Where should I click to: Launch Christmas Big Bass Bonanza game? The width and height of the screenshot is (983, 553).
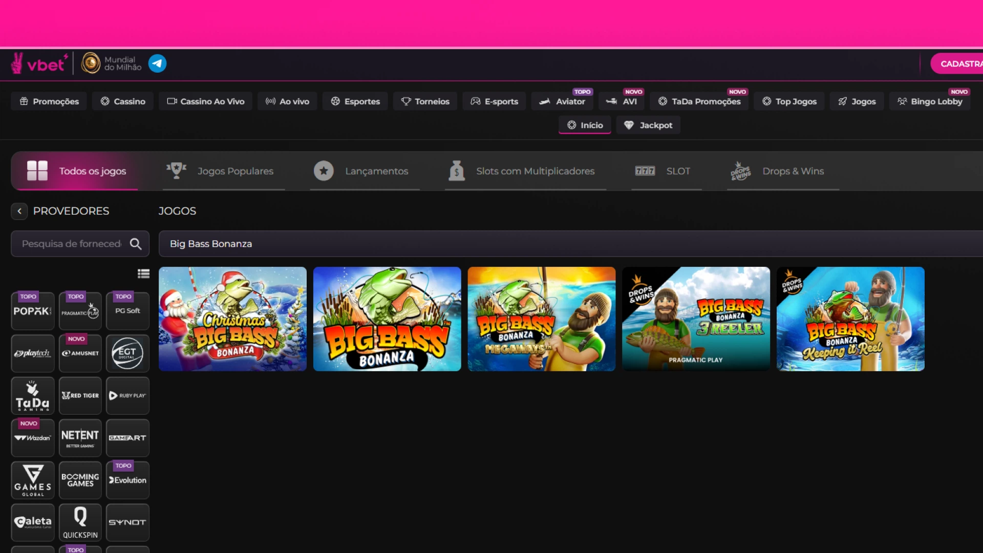(232, 319)
